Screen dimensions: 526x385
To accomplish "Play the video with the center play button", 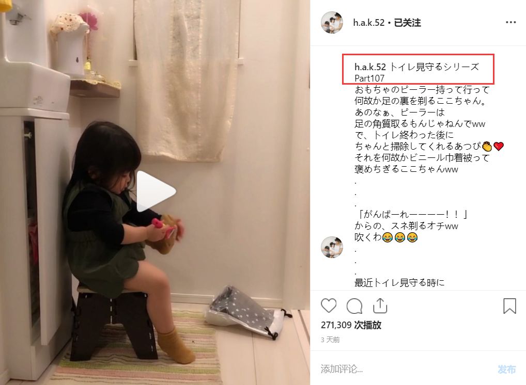I will point(155,191).
